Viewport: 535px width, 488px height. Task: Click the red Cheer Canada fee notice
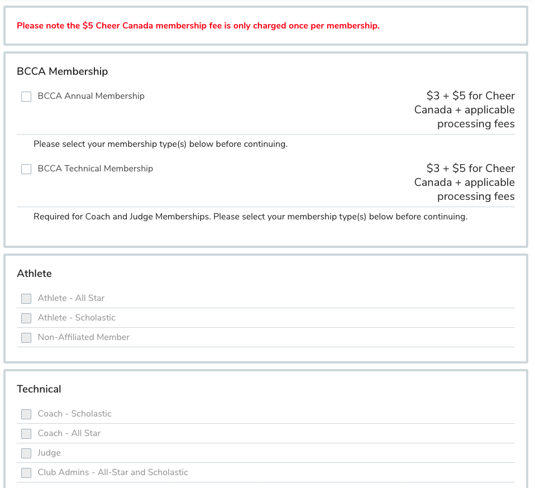198,26
